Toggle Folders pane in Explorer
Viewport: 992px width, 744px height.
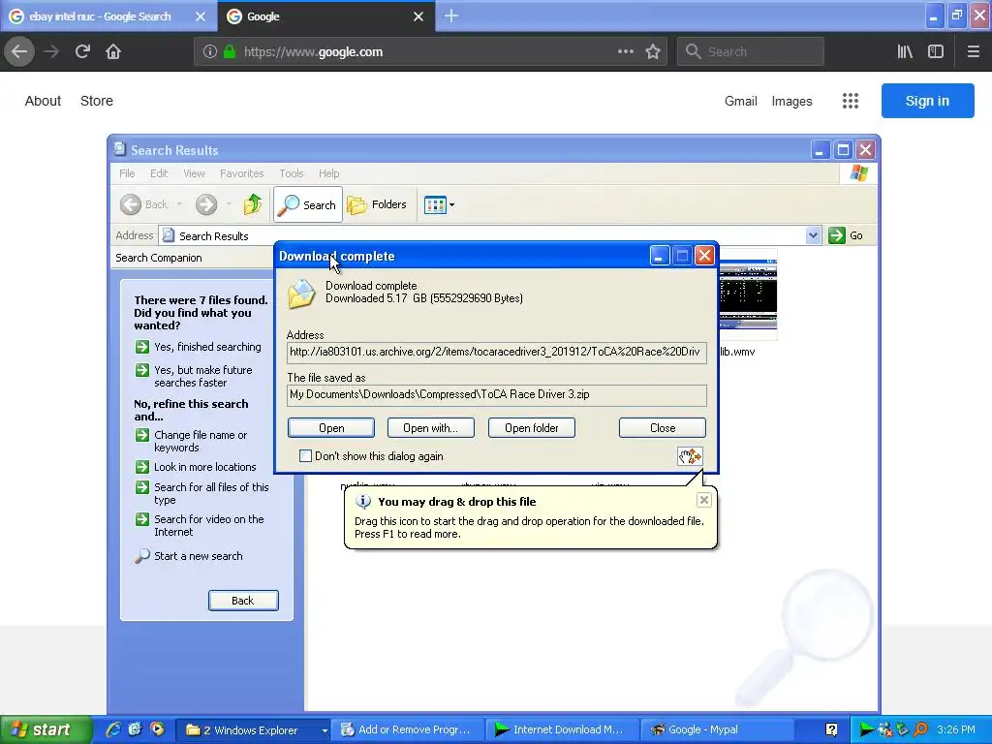[x=377, y=204]
